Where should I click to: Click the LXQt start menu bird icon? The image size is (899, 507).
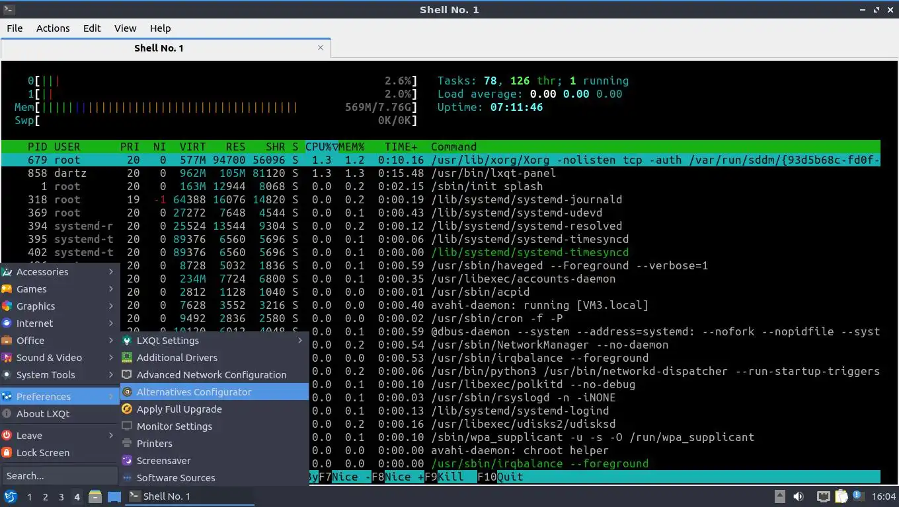pyautogui.click(x=10, y=496)
